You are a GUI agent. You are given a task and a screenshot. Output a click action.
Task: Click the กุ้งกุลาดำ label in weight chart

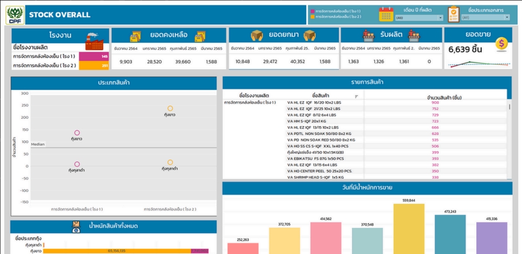[x=33, y=245]
